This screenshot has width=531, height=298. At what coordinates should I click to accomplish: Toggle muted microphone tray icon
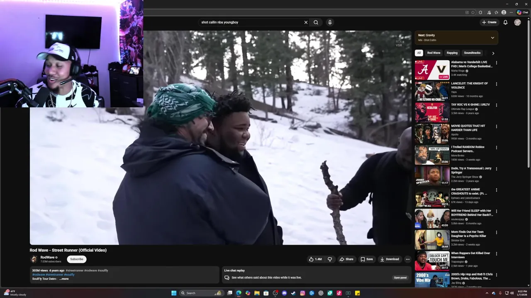pos(500,293)
